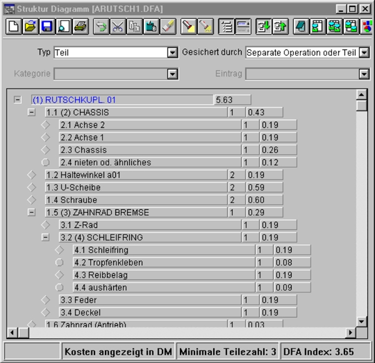Click the scissors Cut icon
This screenshot has width=375, height=363.
(x=117, y=26)
